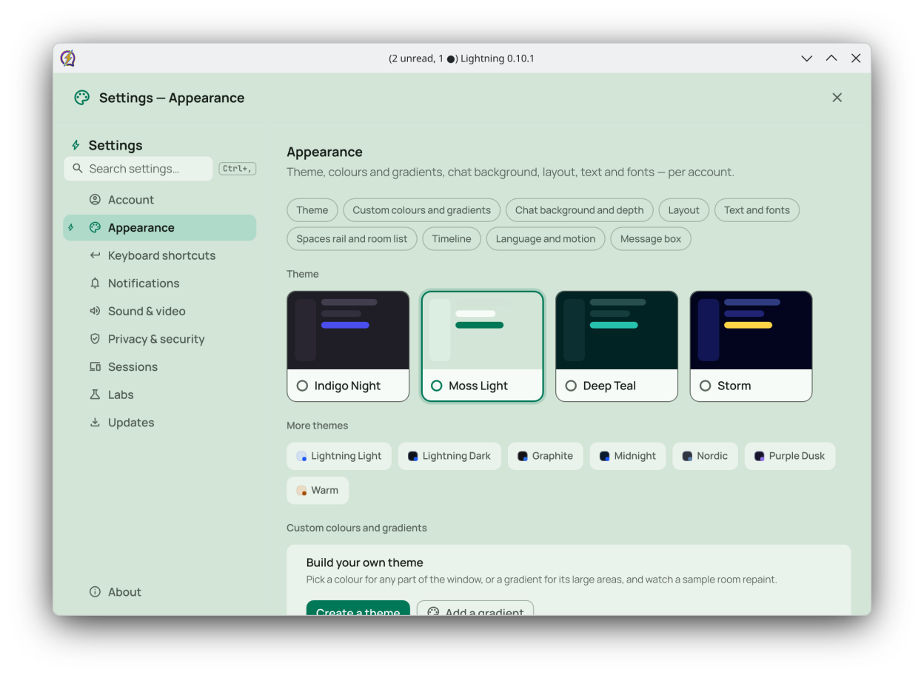Close the Settings panel with the X
The height and width of the screenshot is (678, 924).
837,98
